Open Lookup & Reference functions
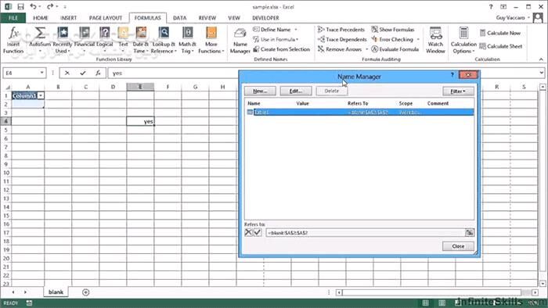Screen dimensions: 548x308 click(x=164, y=41)
